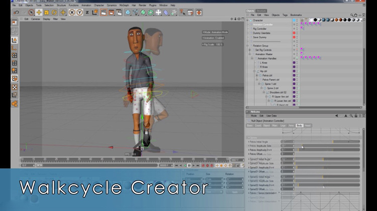Expand the Set Rig Controls node
The image size is (377, 211).
pyautogui.click(x=250, y=50)
